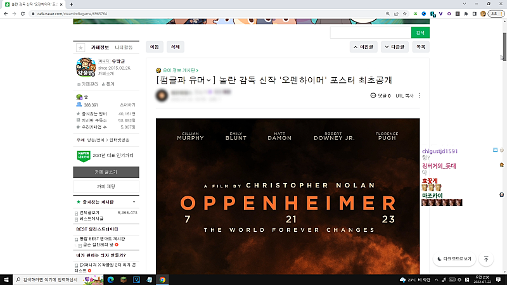Go to previous post with 이전글
This screenshot has height=285, width=507.
[x=363, y=47]
